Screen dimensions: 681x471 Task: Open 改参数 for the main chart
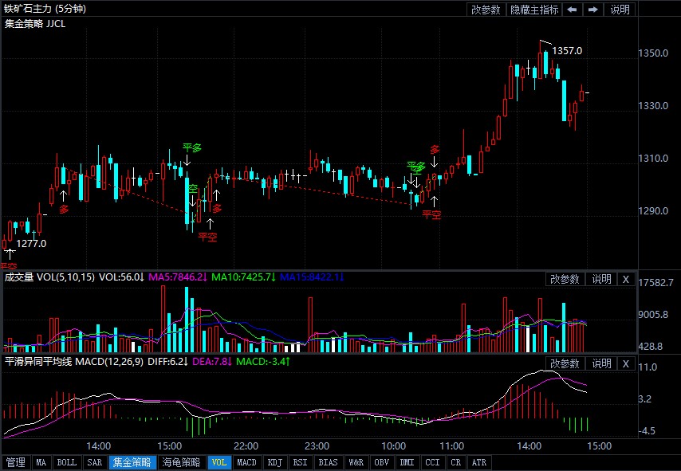point(486,10)
